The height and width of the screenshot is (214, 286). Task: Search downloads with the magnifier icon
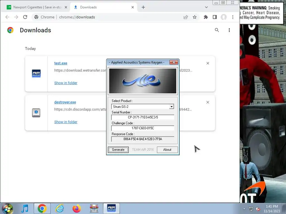pyautogui.click(x=217, y=30)
